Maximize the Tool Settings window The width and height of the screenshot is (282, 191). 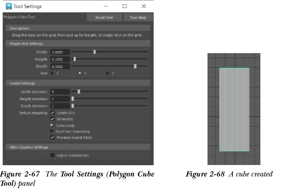pyautogui.click(x=124, y=6)
